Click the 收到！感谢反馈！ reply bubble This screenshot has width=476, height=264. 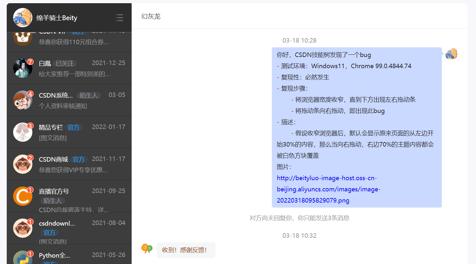click(x=185, y=250)
